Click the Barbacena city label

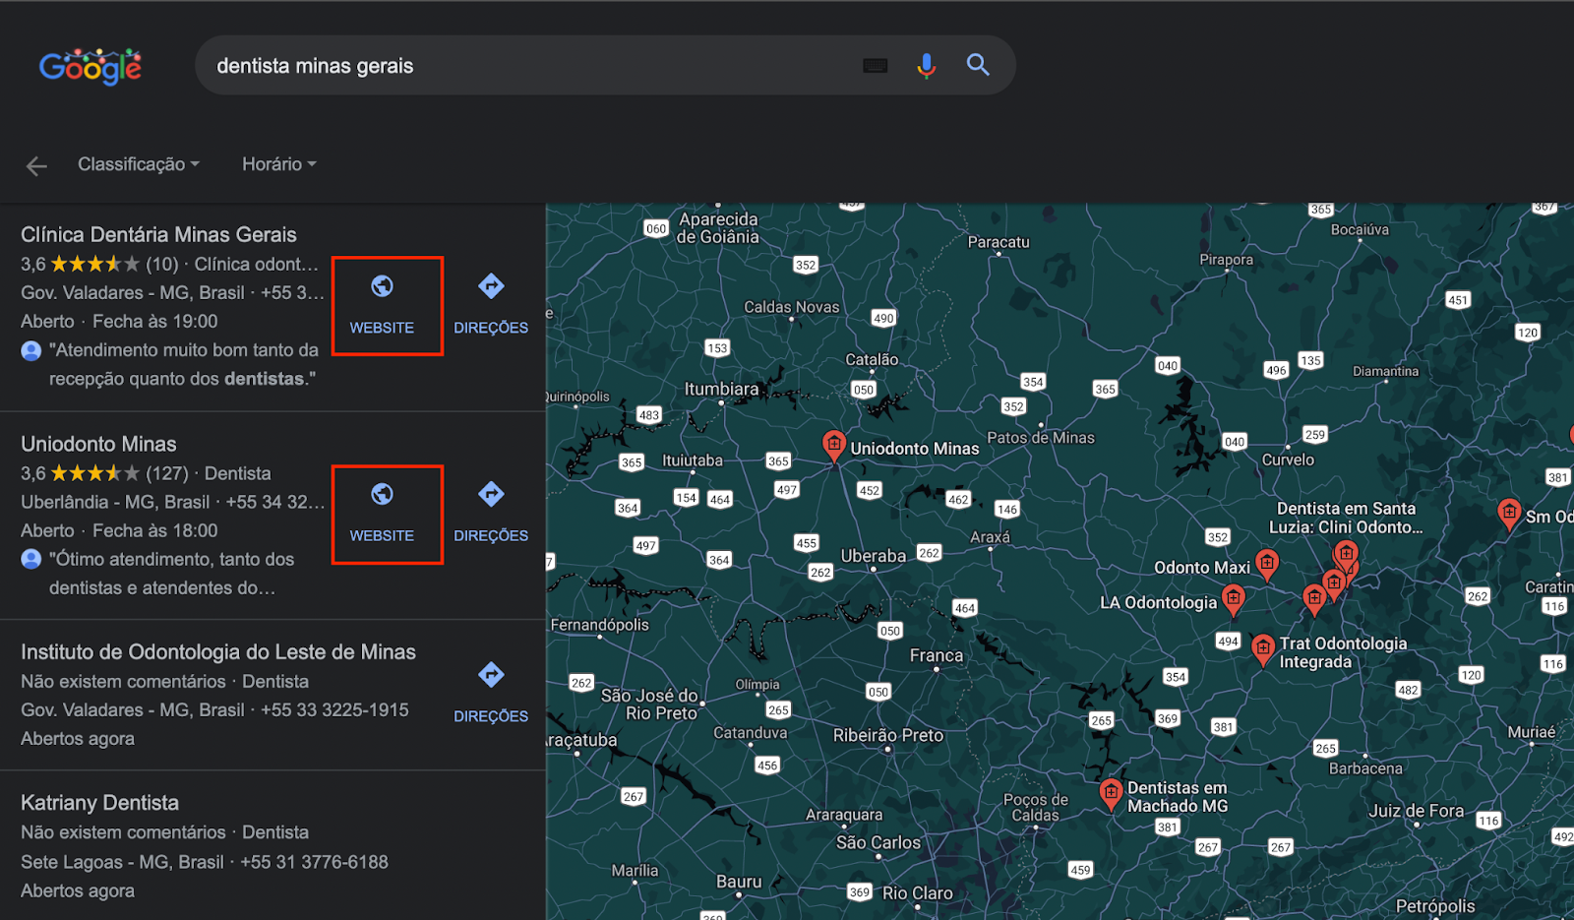(x=1365, y=768)
